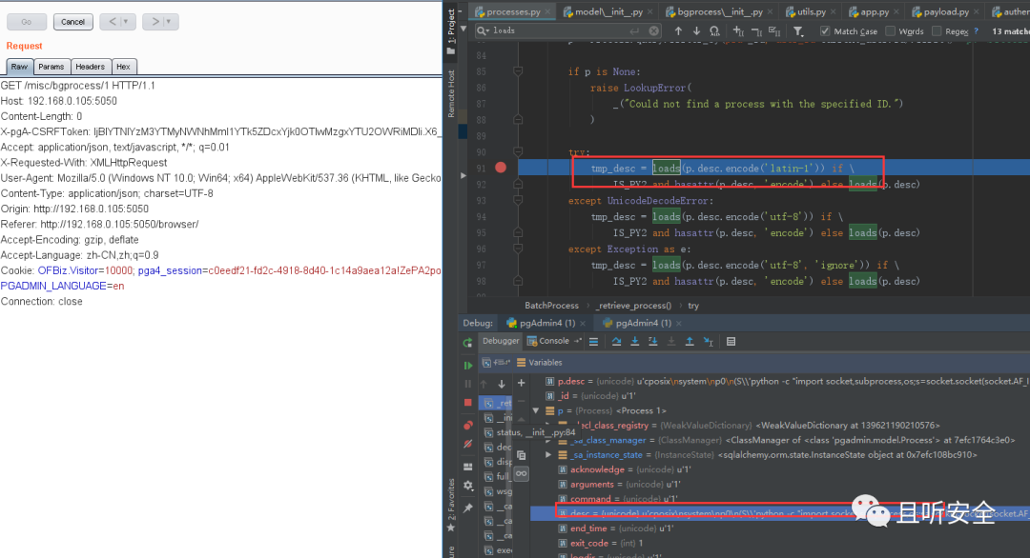Image resolution: width=1030 pixels, height=558 pixels.
Task: Switch to the Headers request tab
Action: (90, 67)
